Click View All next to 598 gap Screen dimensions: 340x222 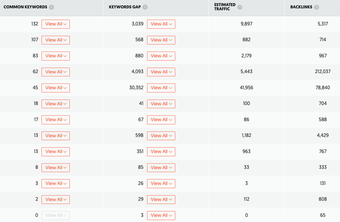[x=161, y=136]
